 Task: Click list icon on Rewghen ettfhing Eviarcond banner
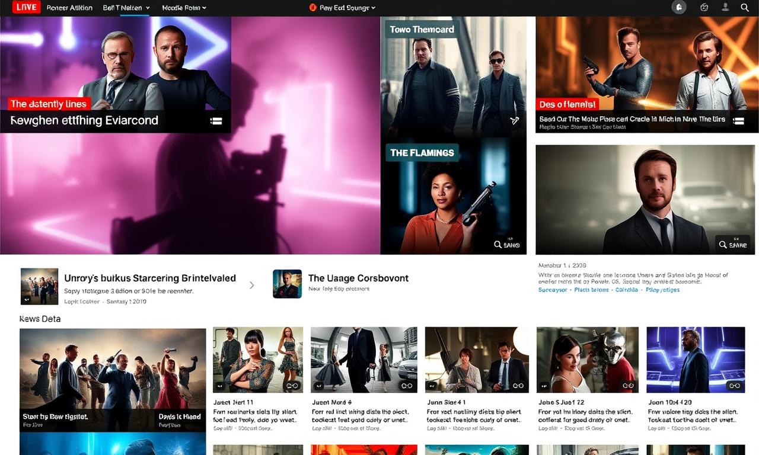(216, 121)
